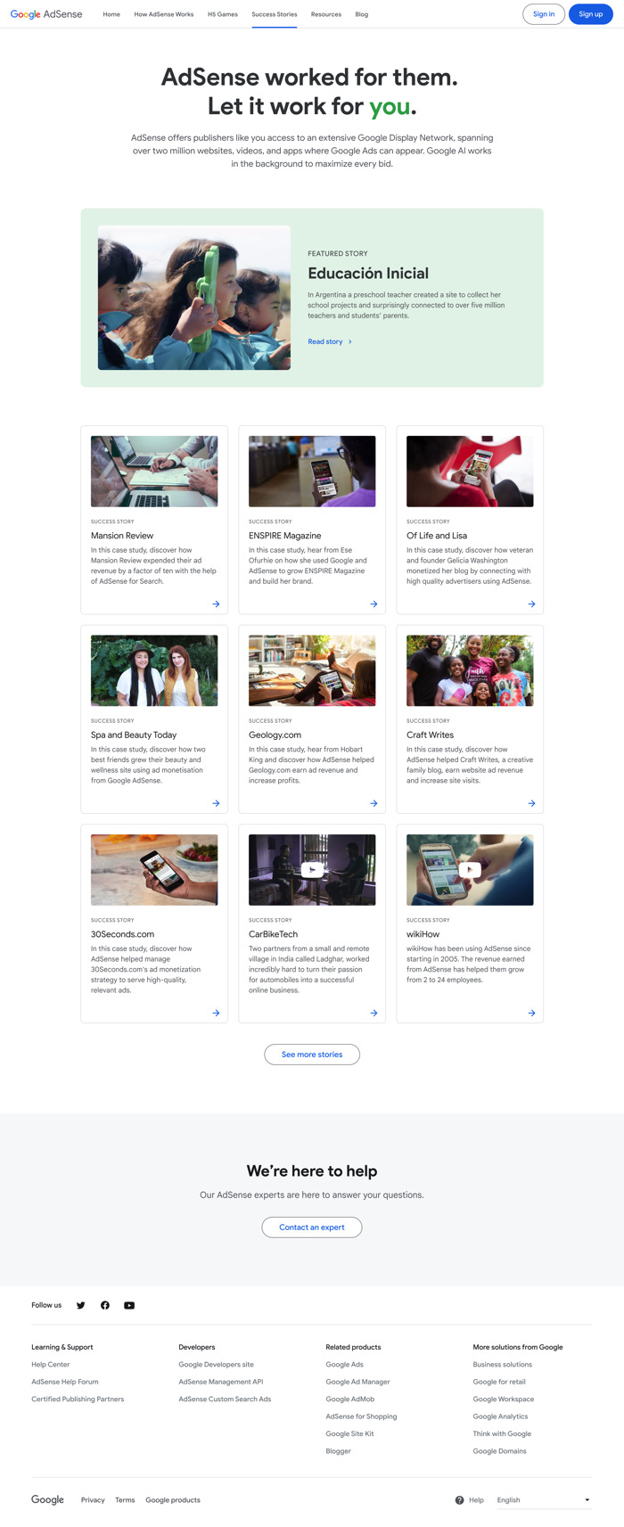Screen dimensions: 624x1527
Task: Open Google Analytics link
Action: (500, 1416)
